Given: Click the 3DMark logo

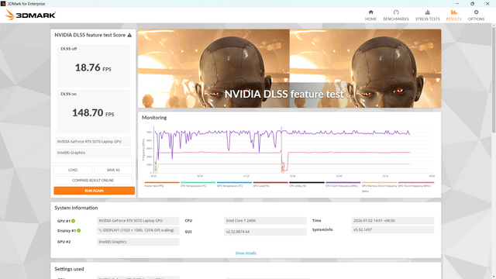Looking at the screenshot, I should 30,15.
